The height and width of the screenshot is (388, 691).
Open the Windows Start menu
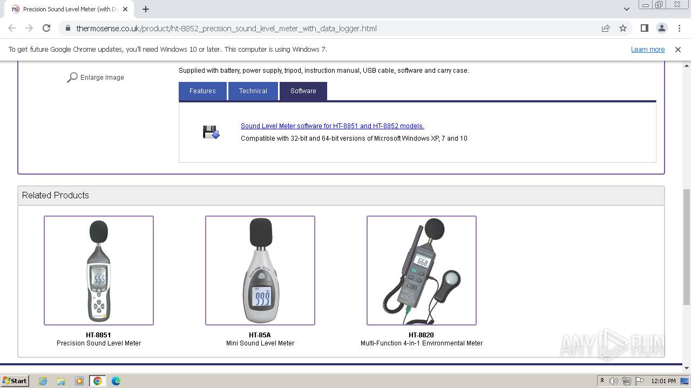pos(15,381)
